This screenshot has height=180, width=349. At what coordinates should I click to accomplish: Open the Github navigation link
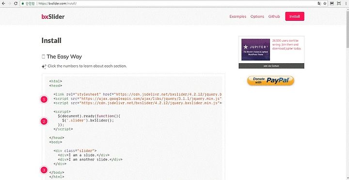[274, 16]
